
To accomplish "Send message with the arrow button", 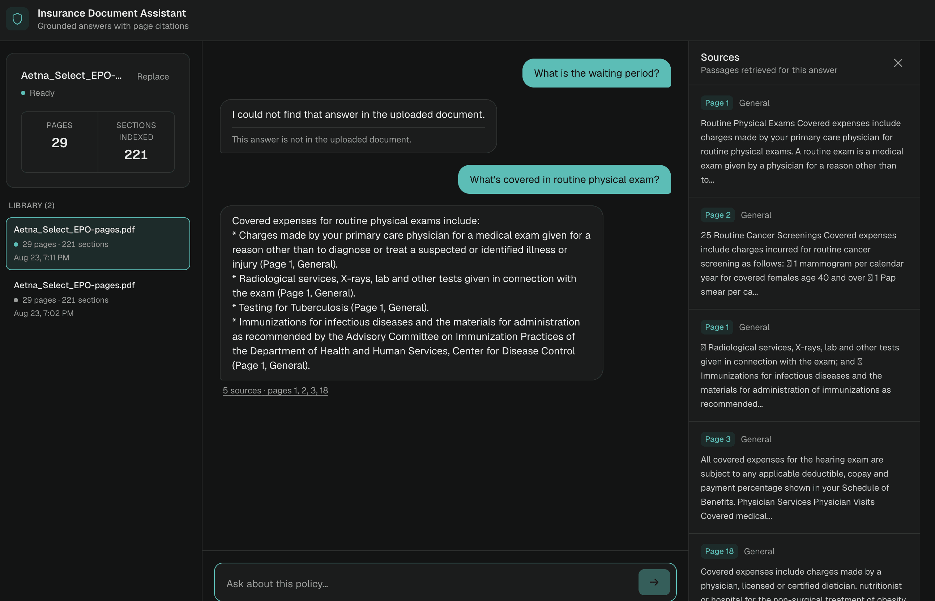I will (654, 582).
